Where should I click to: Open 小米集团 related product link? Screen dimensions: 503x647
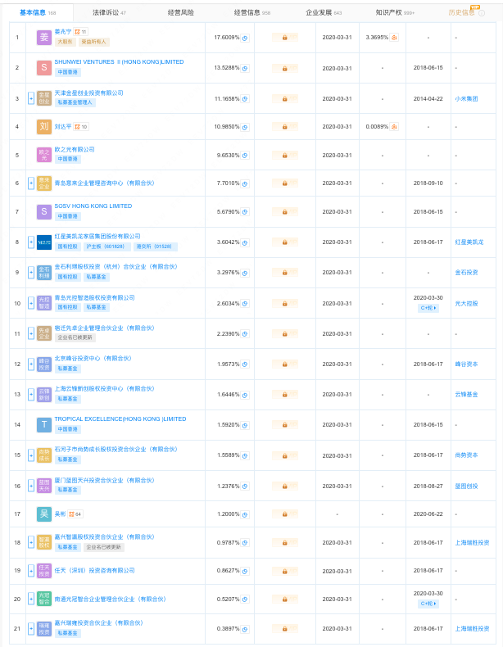[x=466, y=98]
